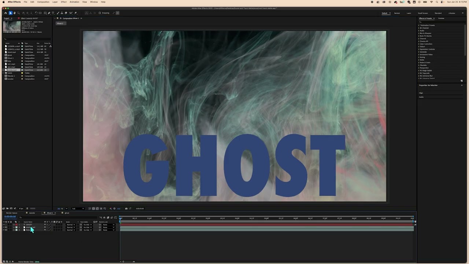Viewport: 469px width, 264px height.
Task: Click the smoke.mp4 thumbnail preview in Project panel
Action: tap(12, 26)
